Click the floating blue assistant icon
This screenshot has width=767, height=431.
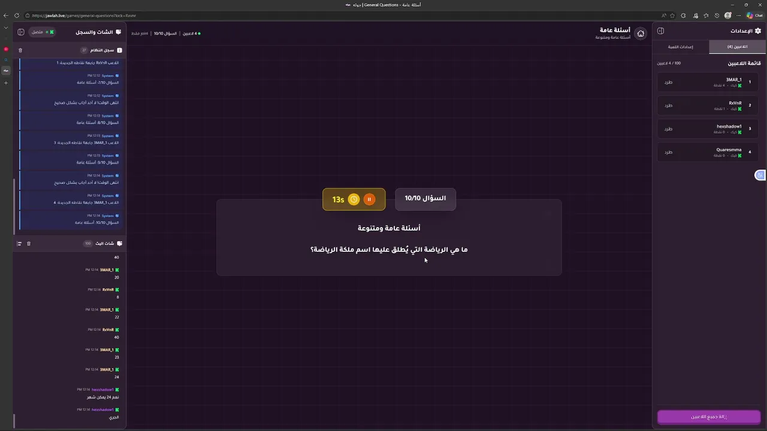click(760, 175)
